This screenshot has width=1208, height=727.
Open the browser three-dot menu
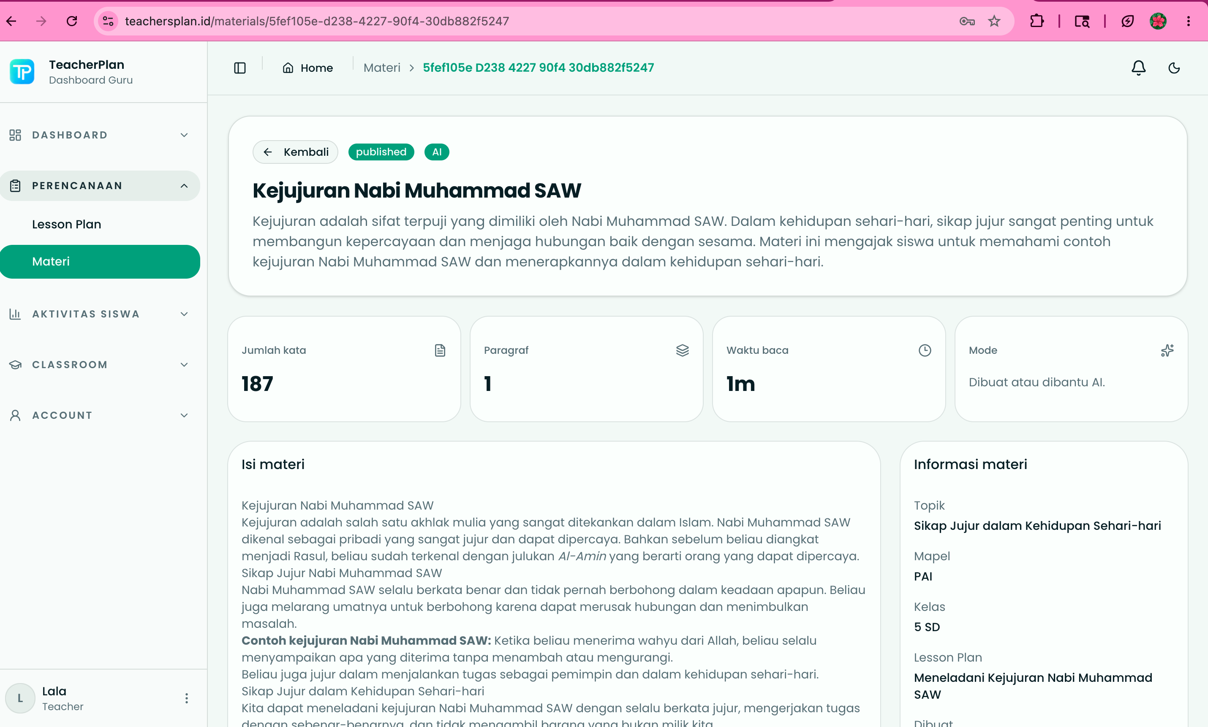1189,21
